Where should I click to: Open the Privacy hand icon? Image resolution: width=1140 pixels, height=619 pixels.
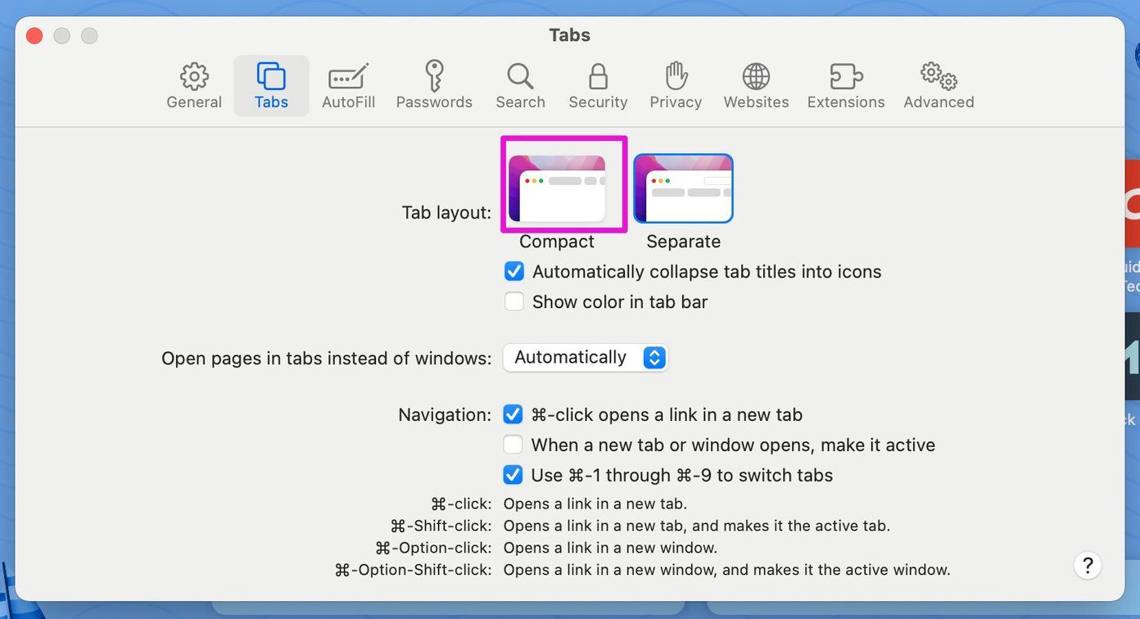[x=676, y=76]
